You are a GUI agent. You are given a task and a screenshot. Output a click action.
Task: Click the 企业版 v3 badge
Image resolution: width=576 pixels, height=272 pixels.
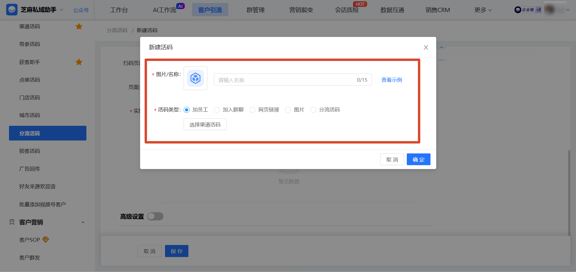[x=528, y=10]
